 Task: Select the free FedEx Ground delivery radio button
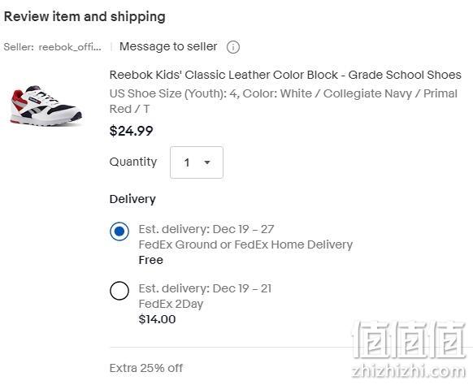click(x=119, y=231)
